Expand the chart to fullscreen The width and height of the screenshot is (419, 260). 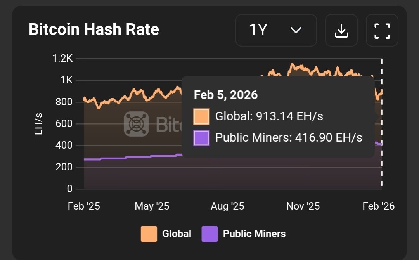click(x=382, y=30)
